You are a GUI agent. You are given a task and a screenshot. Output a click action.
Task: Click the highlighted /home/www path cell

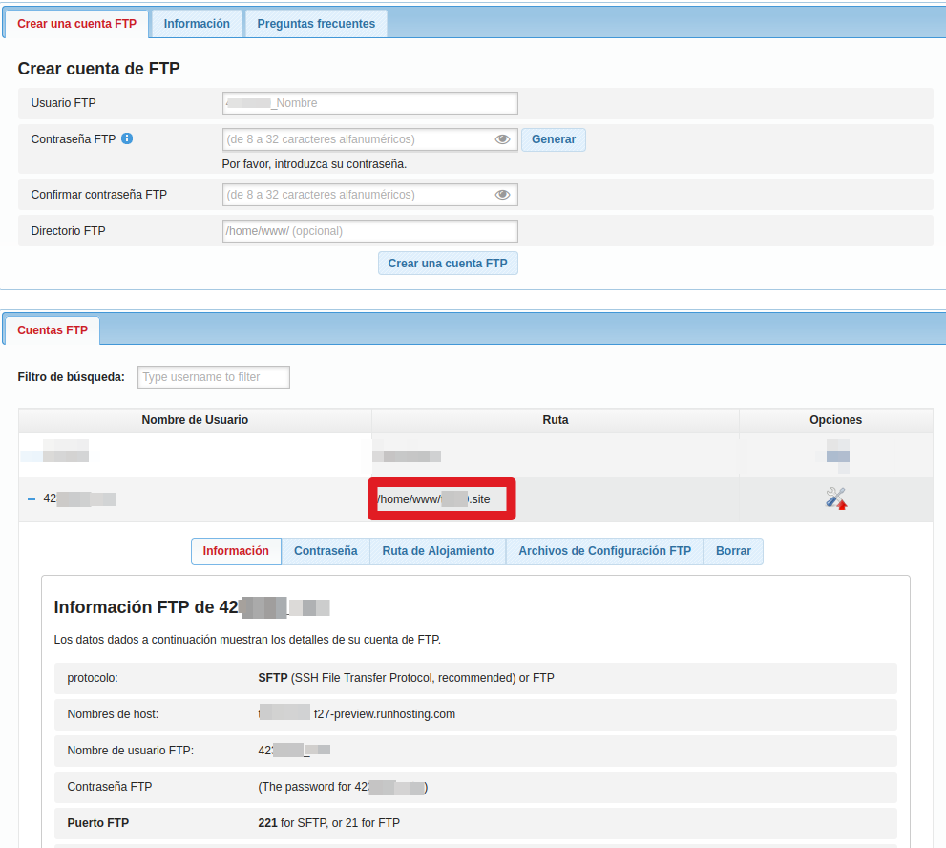442,499
